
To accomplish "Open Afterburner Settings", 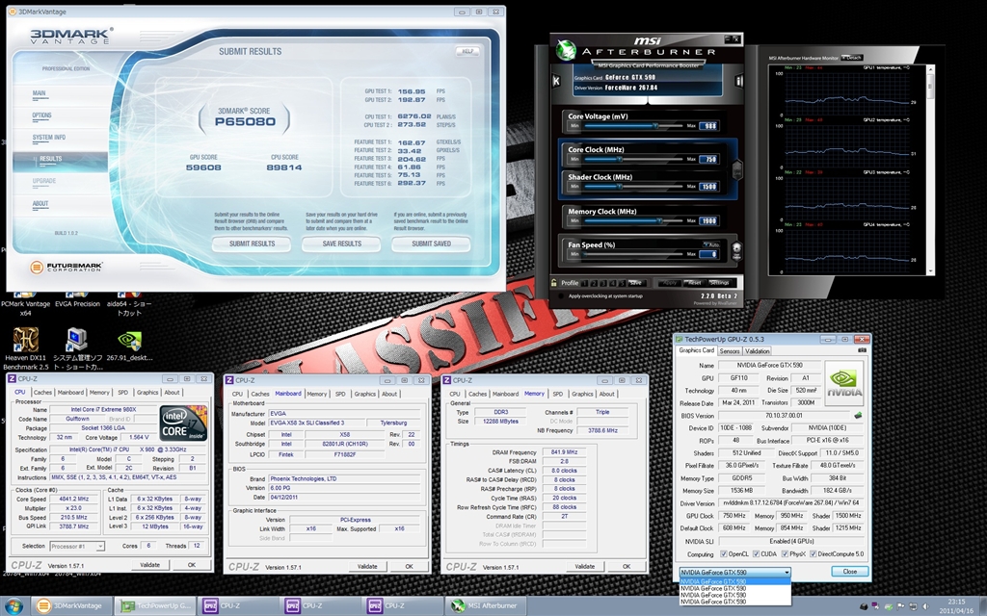I will (x=719, y=283).
